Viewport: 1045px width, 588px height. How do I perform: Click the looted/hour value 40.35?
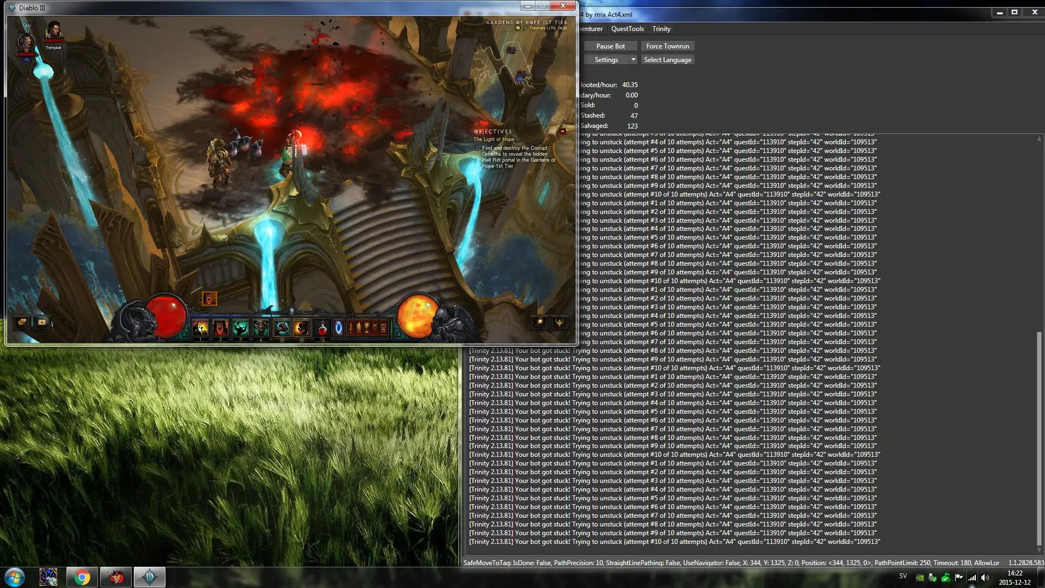(630, 85)
